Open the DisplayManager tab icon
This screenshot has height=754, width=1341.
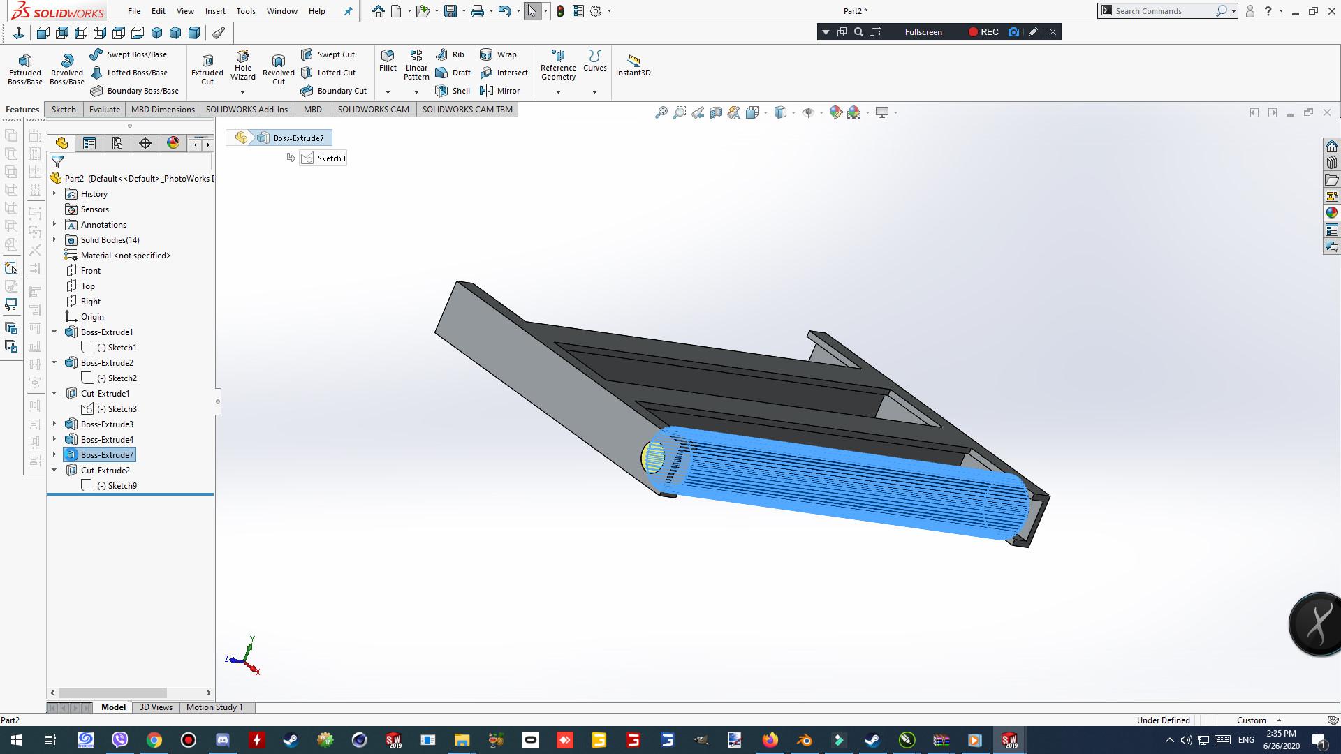(173, 143)
